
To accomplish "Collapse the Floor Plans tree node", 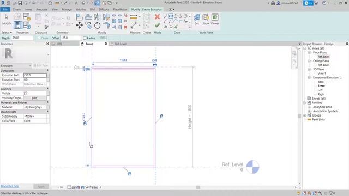I will point(309,52).
